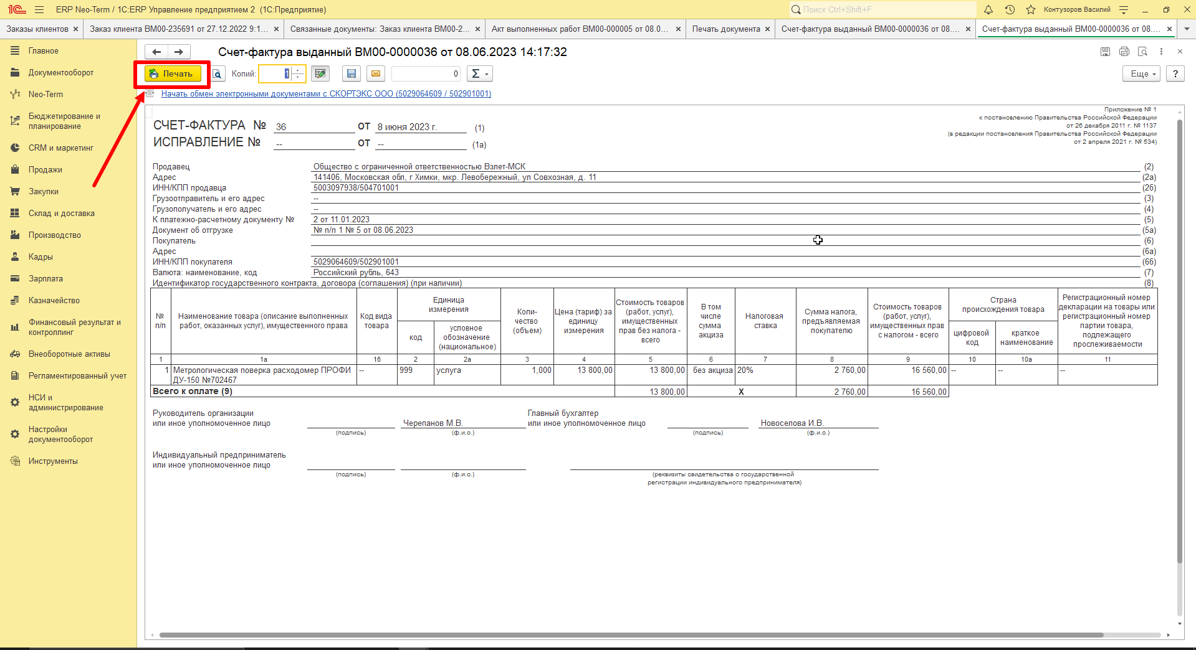The height and width of the screenshot is (650, 1196).
Task: Click the yellow Печать button
Action: pyautogui.click(x=173, y=73)
